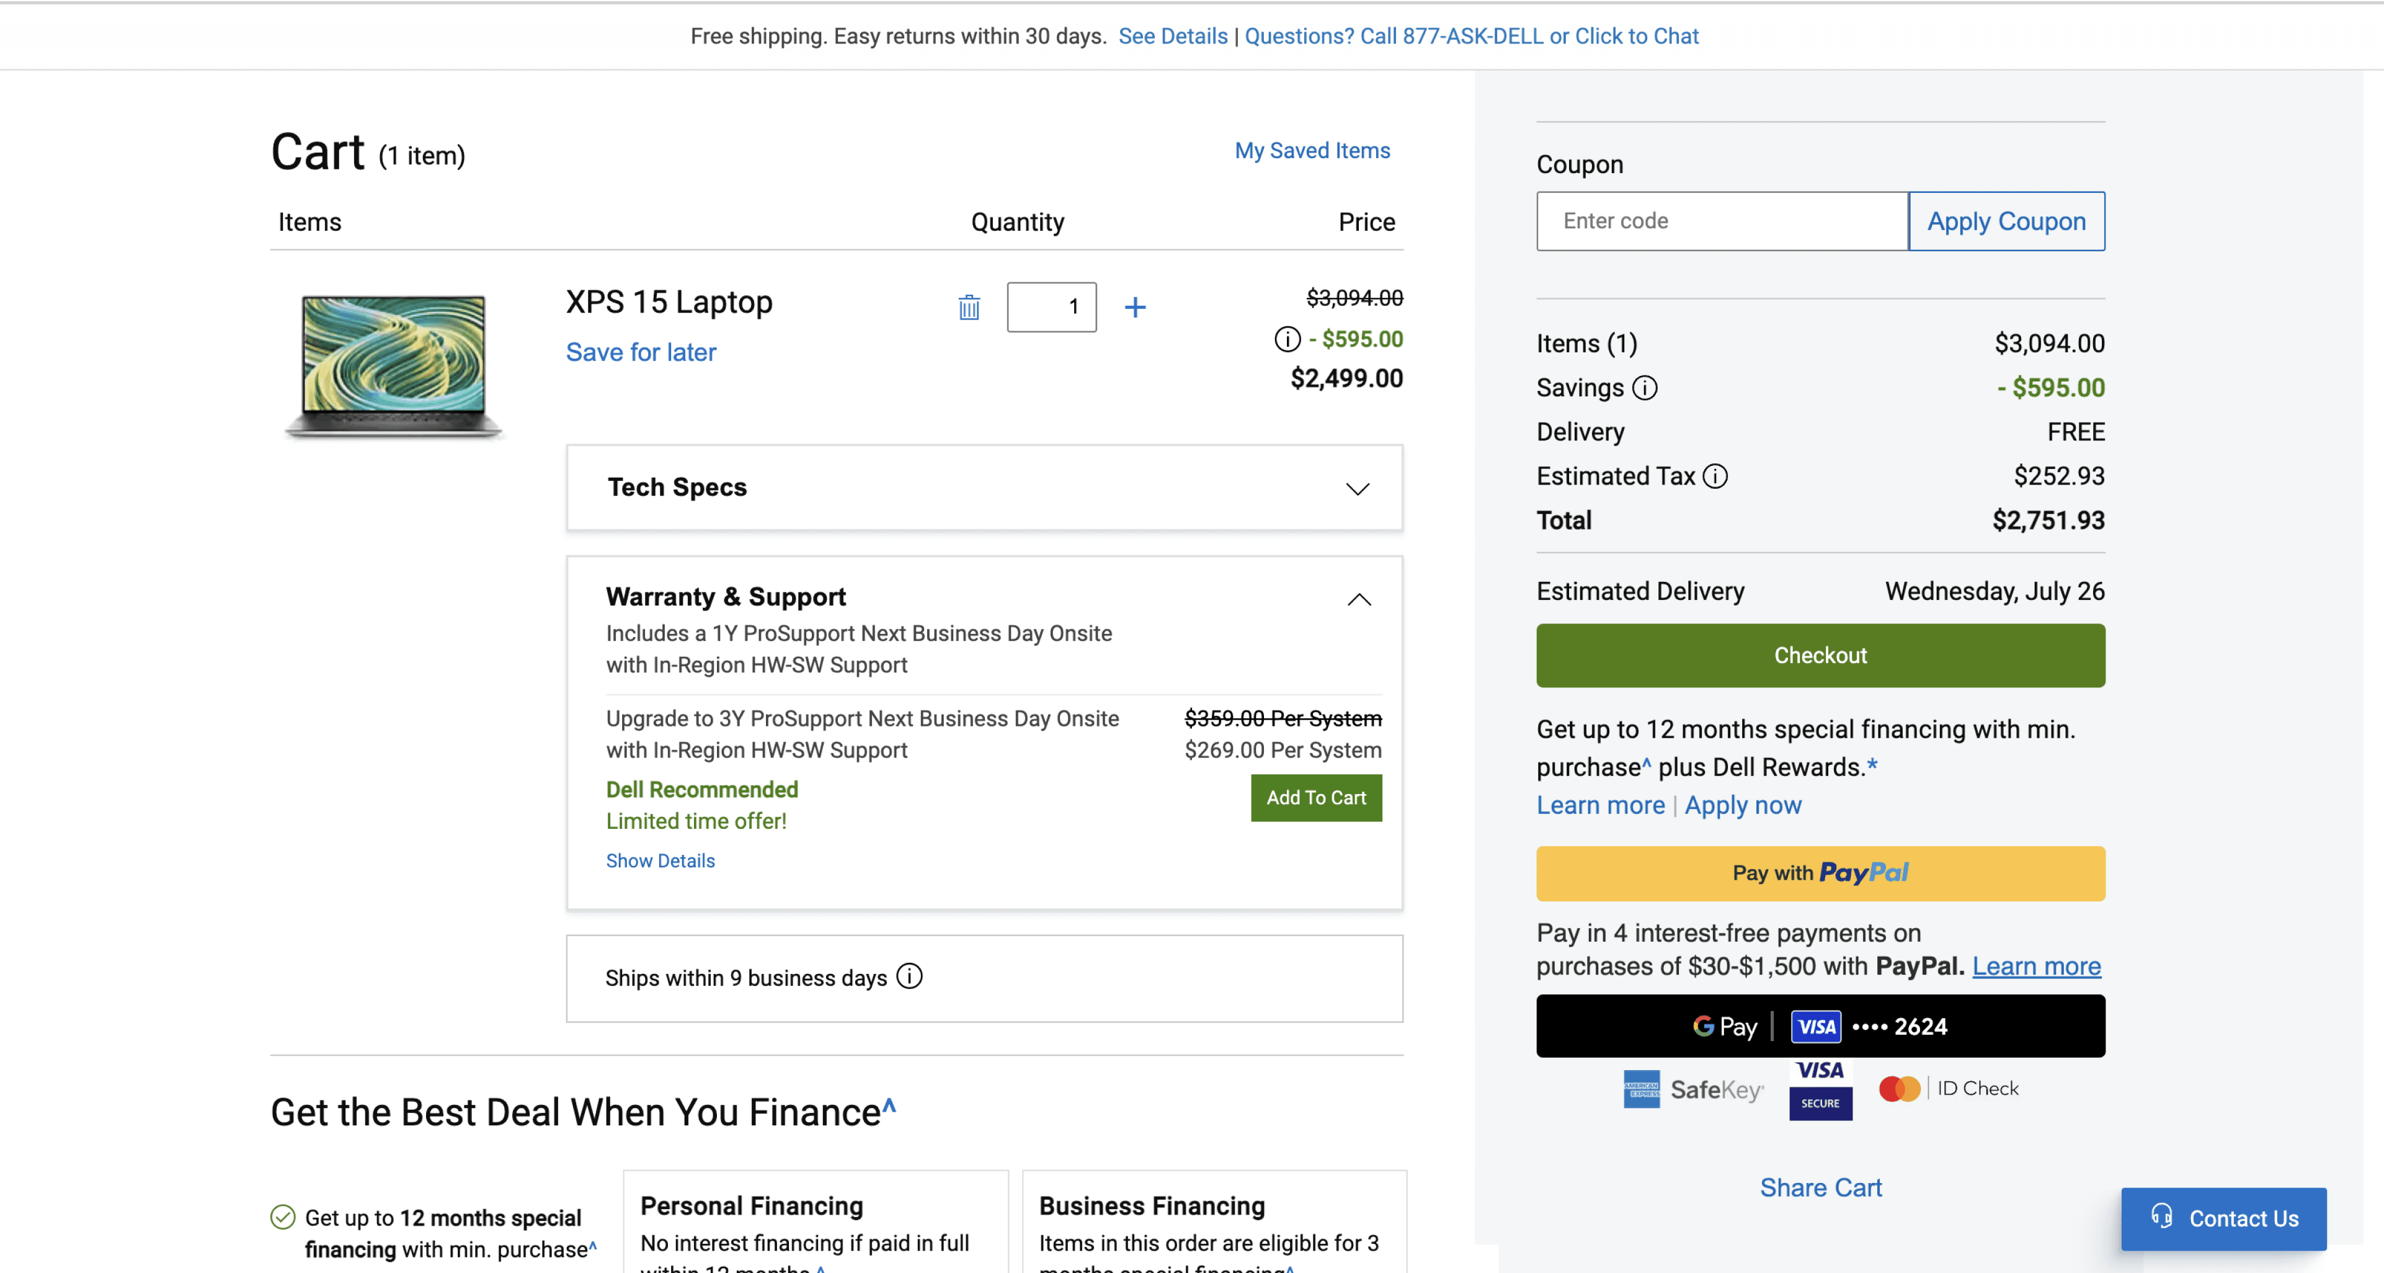This screenshot has width=2384, height=1273.
Task: Click the Limited time offer! text
Action: 696,821
